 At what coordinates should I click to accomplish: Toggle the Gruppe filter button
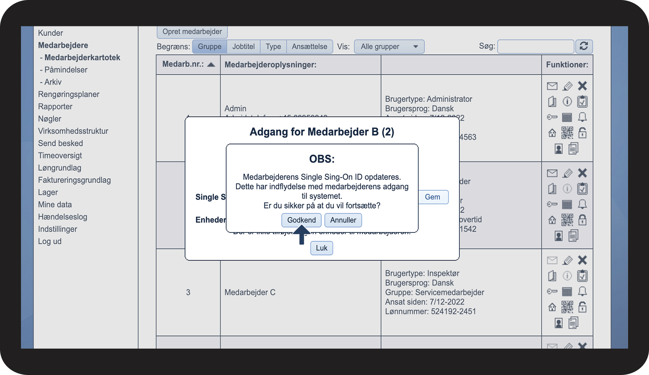pos(209,47)
